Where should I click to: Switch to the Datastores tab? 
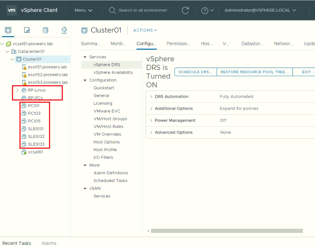[x=252, y=44]
